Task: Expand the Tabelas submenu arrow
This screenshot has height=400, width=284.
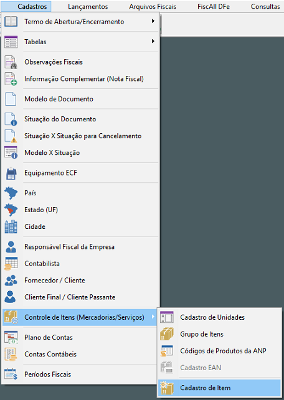Action: click(153, 41)
